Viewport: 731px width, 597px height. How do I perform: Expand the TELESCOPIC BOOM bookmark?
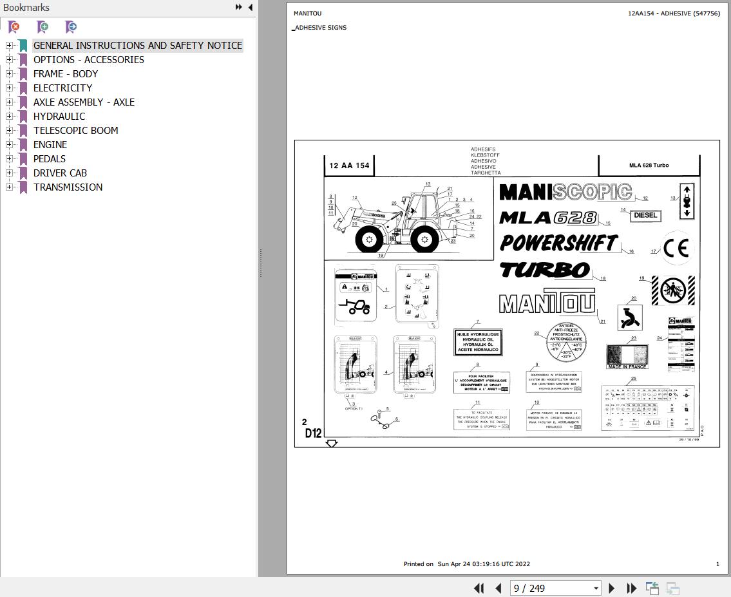[9, 130]
